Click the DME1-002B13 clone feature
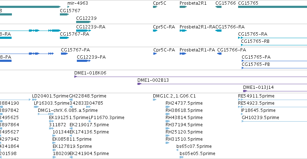Viewport: 307px width, 159px height. coord(222,84)
